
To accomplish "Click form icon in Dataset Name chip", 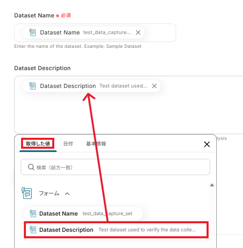I will pos(32,32).
